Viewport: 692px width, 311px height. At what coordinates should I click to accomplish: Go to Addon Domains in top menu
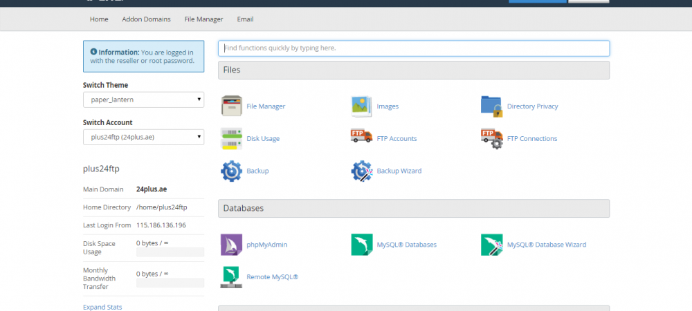click(x=146, y=19)
